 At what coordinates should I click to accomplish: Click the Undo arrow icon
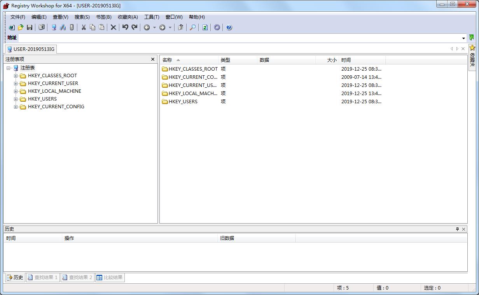(125, 28)
